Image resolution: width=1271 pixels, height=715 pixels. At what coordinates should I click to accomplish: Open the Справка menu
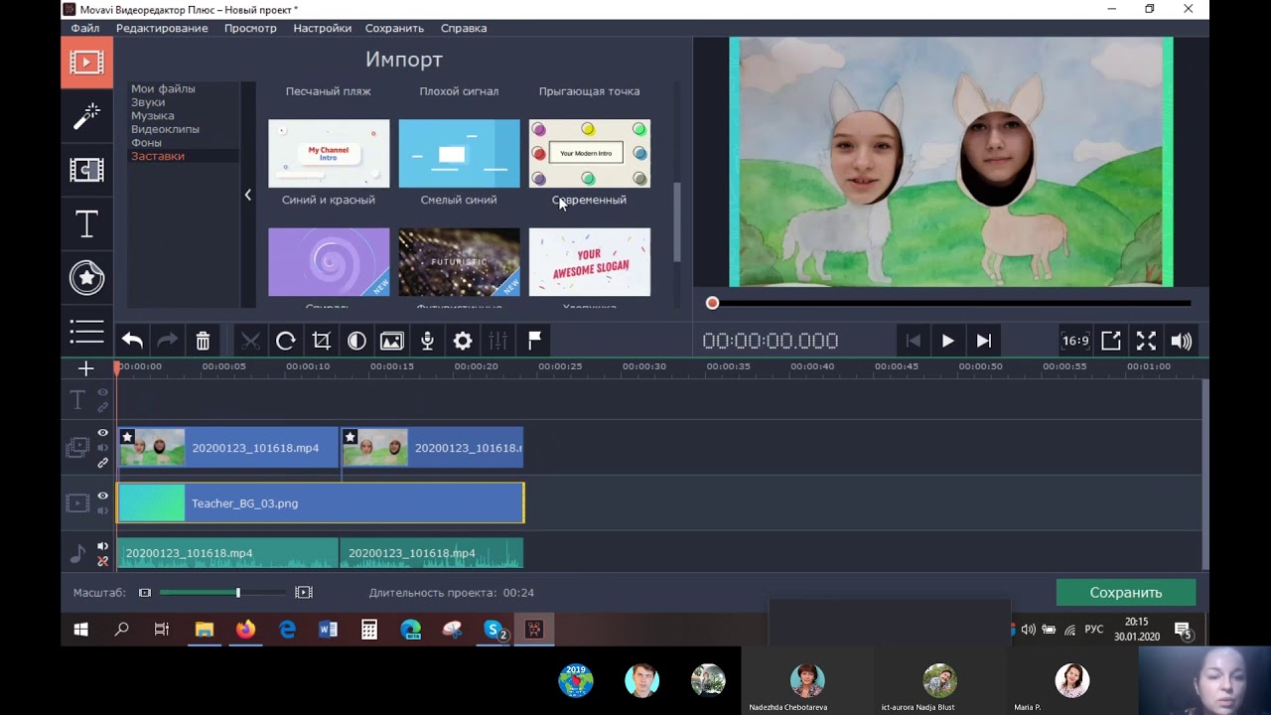464,28
